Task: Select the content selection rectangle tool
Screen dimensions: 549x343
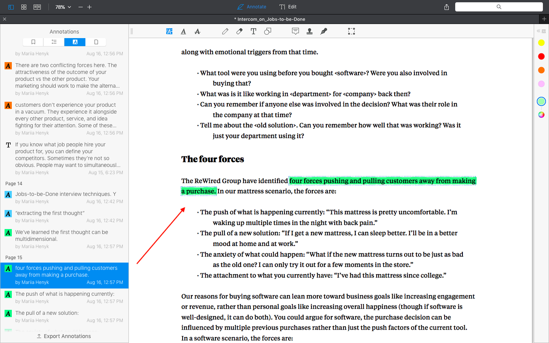Action: 352,31
